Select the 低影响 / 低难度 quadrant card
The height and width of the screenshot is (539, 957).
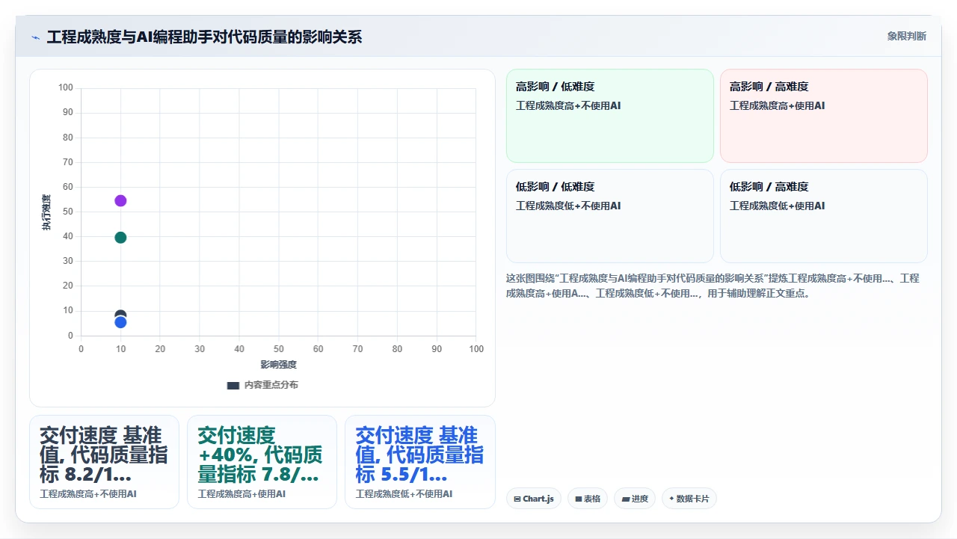click(x=610, y=216)
